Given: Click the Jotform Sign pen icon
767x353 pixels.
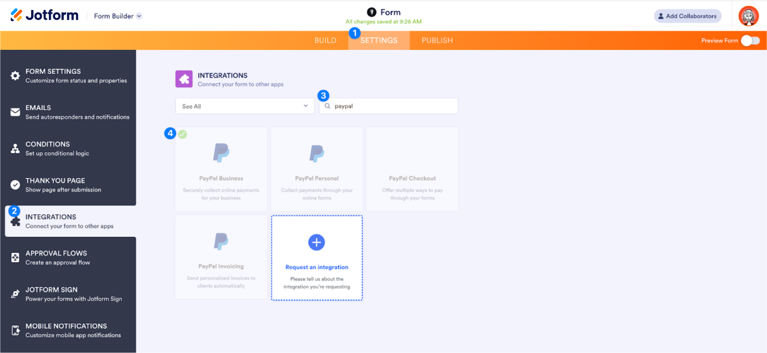Looking at the screenshot, I should coord(15,294).
